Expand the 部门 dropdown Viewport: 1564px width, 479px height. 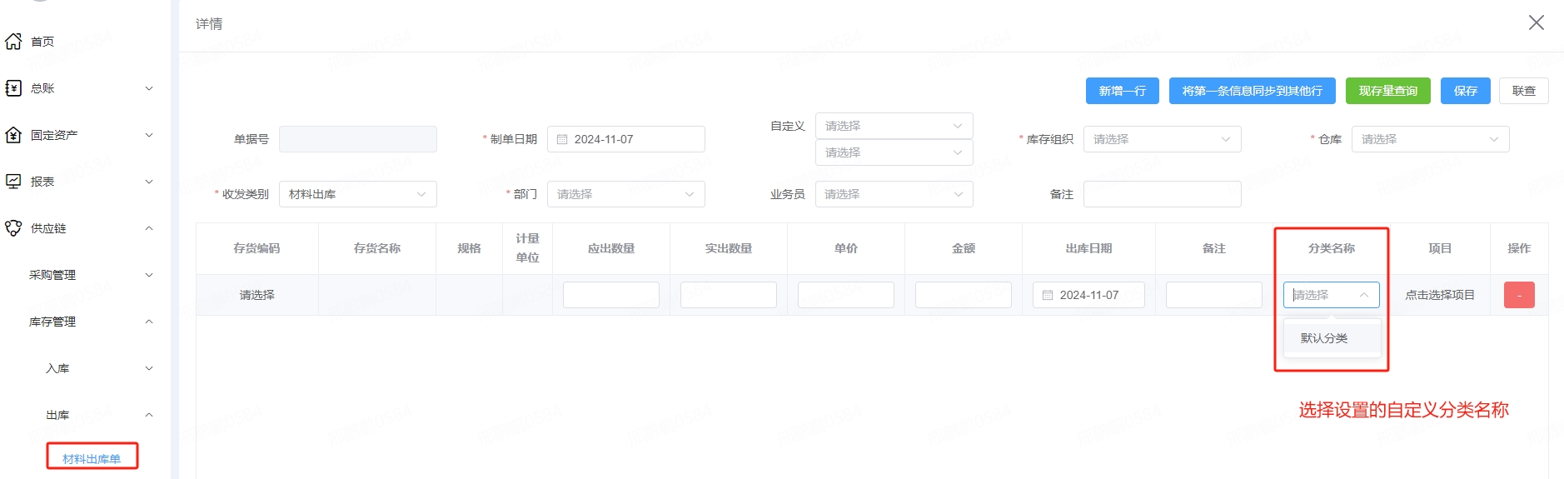(x=625, y=194)
